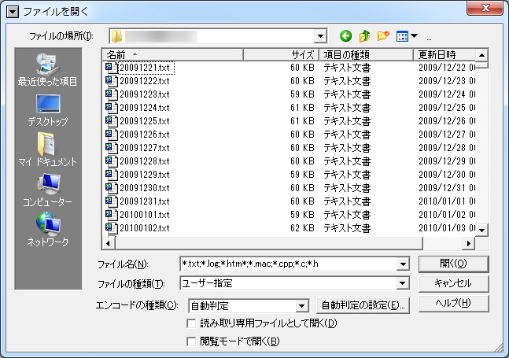Click the file icon of 20091221.txt
The height and width of the screenshot is (358, 509).
[x=112, y=68]
